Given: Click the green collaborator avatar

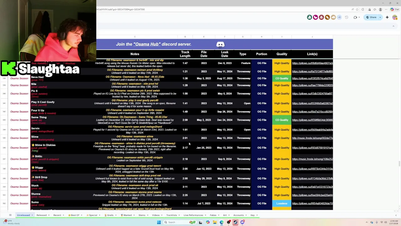Looking at the screenshot, I should coord(310,17).
